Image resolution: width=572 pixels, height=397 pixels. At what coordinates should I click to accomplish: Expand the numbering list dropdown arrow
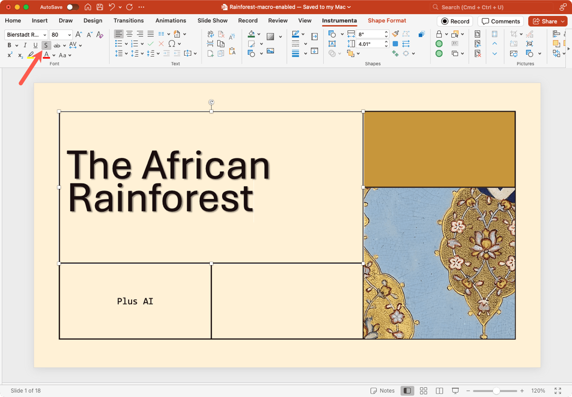coord(143,44)
